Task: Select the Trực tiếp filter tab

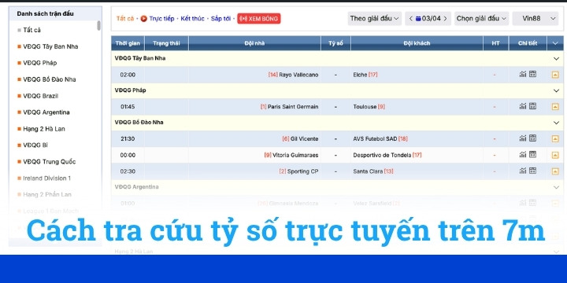Action: coord(161,18)
